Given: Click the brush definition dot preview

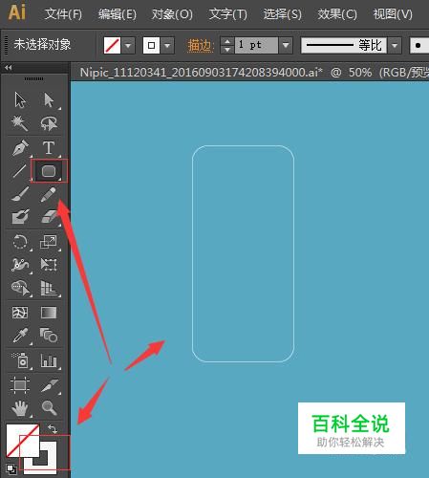Looking at the screenshot, I should [x=418, y=46].
